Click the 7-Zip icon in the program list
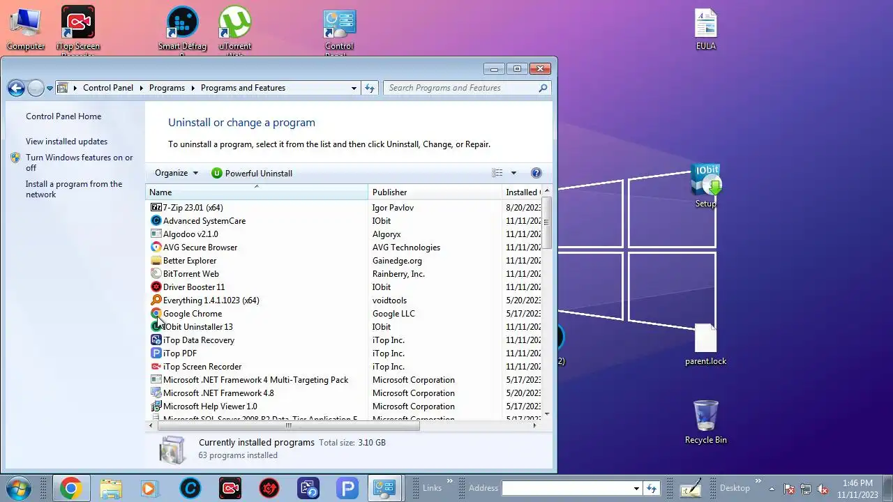Image resolution: width=893 pixels, height=502 pixels. [x=156, y=208]
